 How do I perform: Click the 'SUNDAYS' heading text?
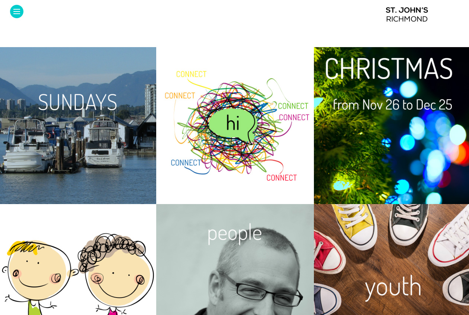tap(78, 102)
